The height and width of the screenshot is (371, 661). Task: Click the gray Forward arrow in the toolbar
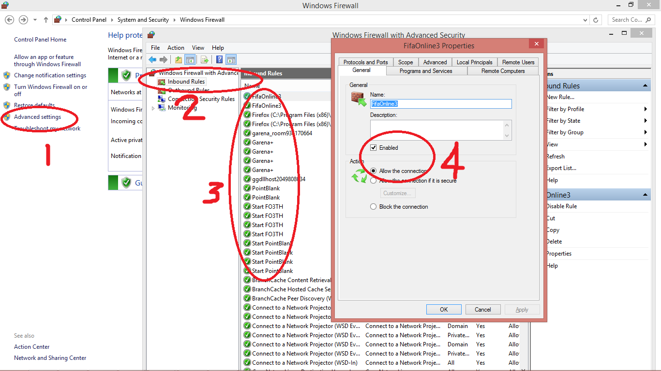[x=164, y=59]
